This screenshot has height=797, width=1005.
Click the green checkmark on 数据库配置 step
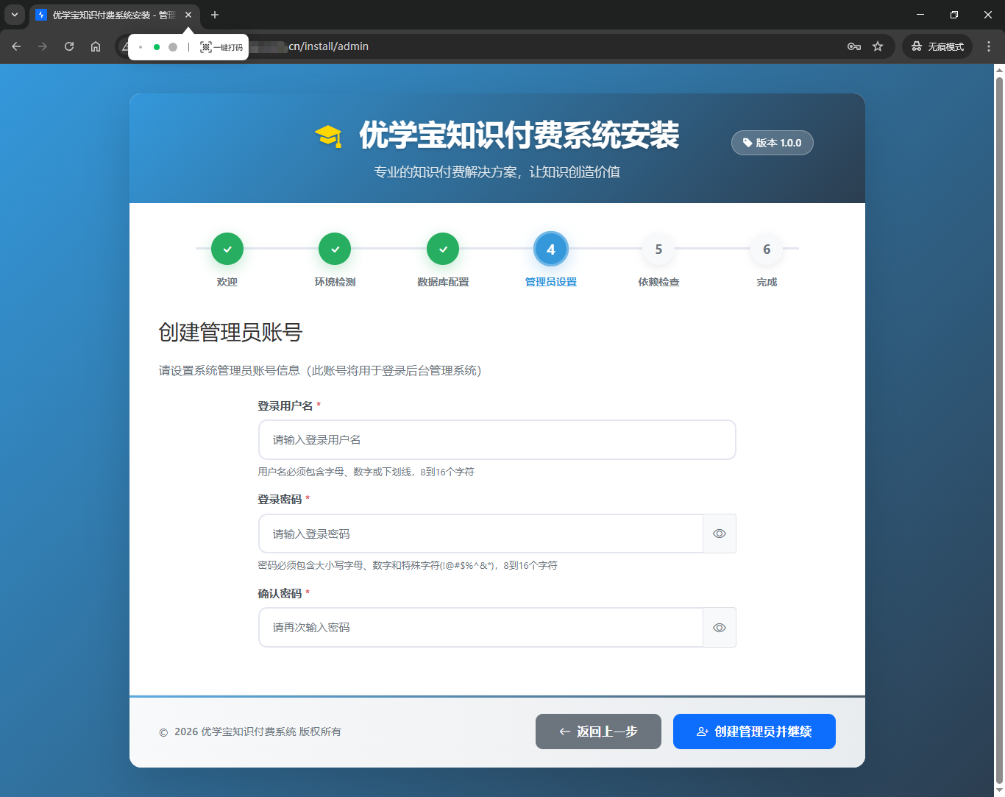coord(443,249)
